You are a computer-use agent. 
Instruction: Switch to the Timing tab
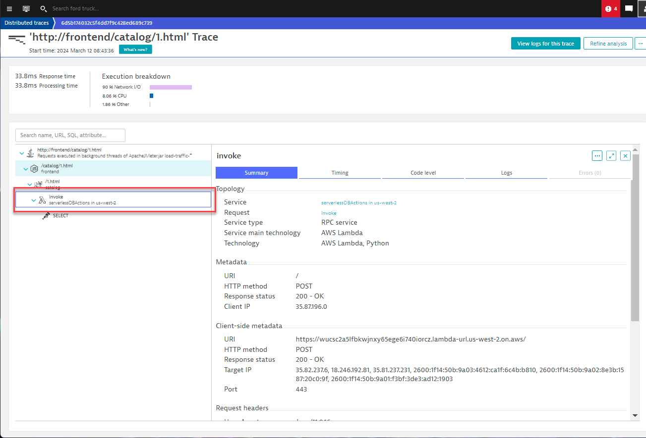coord(340,173)
